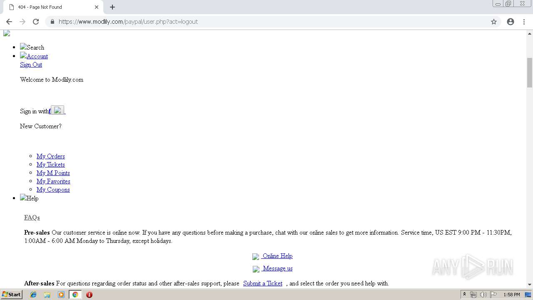This screenshot has height=300, width=533.
Task: Click the After-sales bold heading
Action: (39, 283)
